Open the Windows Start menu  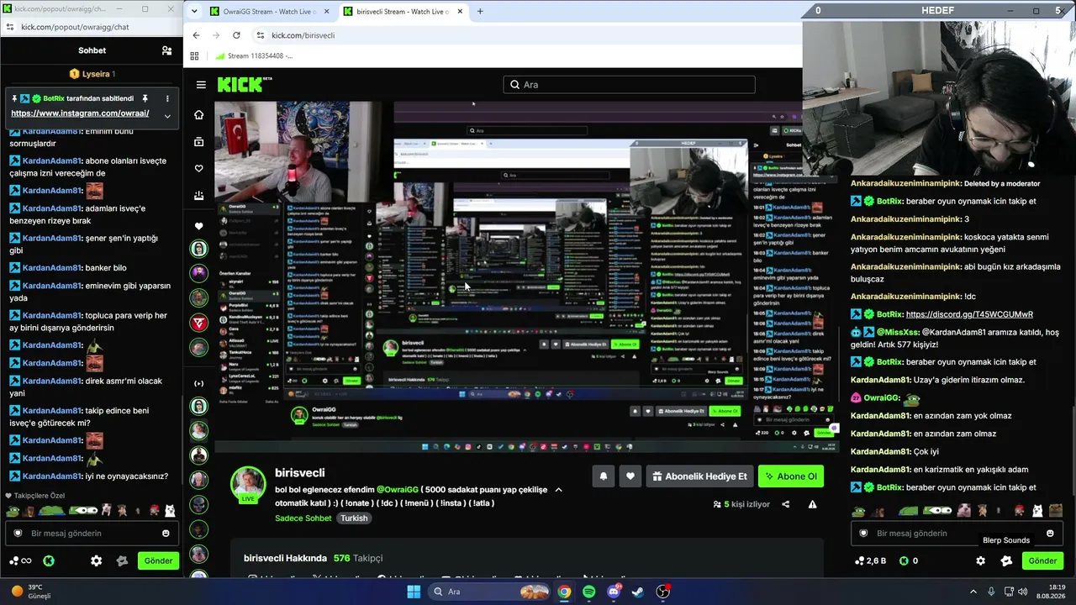[414, 592]
